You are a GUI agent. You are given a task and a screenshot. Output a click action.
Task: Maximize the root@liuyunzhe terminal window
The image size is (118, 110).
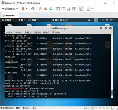[106, 28]
